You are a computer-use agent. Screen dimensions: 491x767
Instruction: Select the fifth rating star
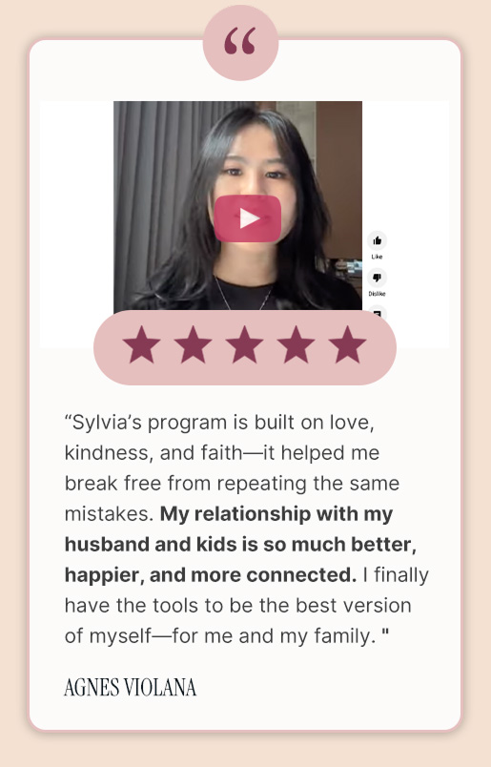point(347,345)
